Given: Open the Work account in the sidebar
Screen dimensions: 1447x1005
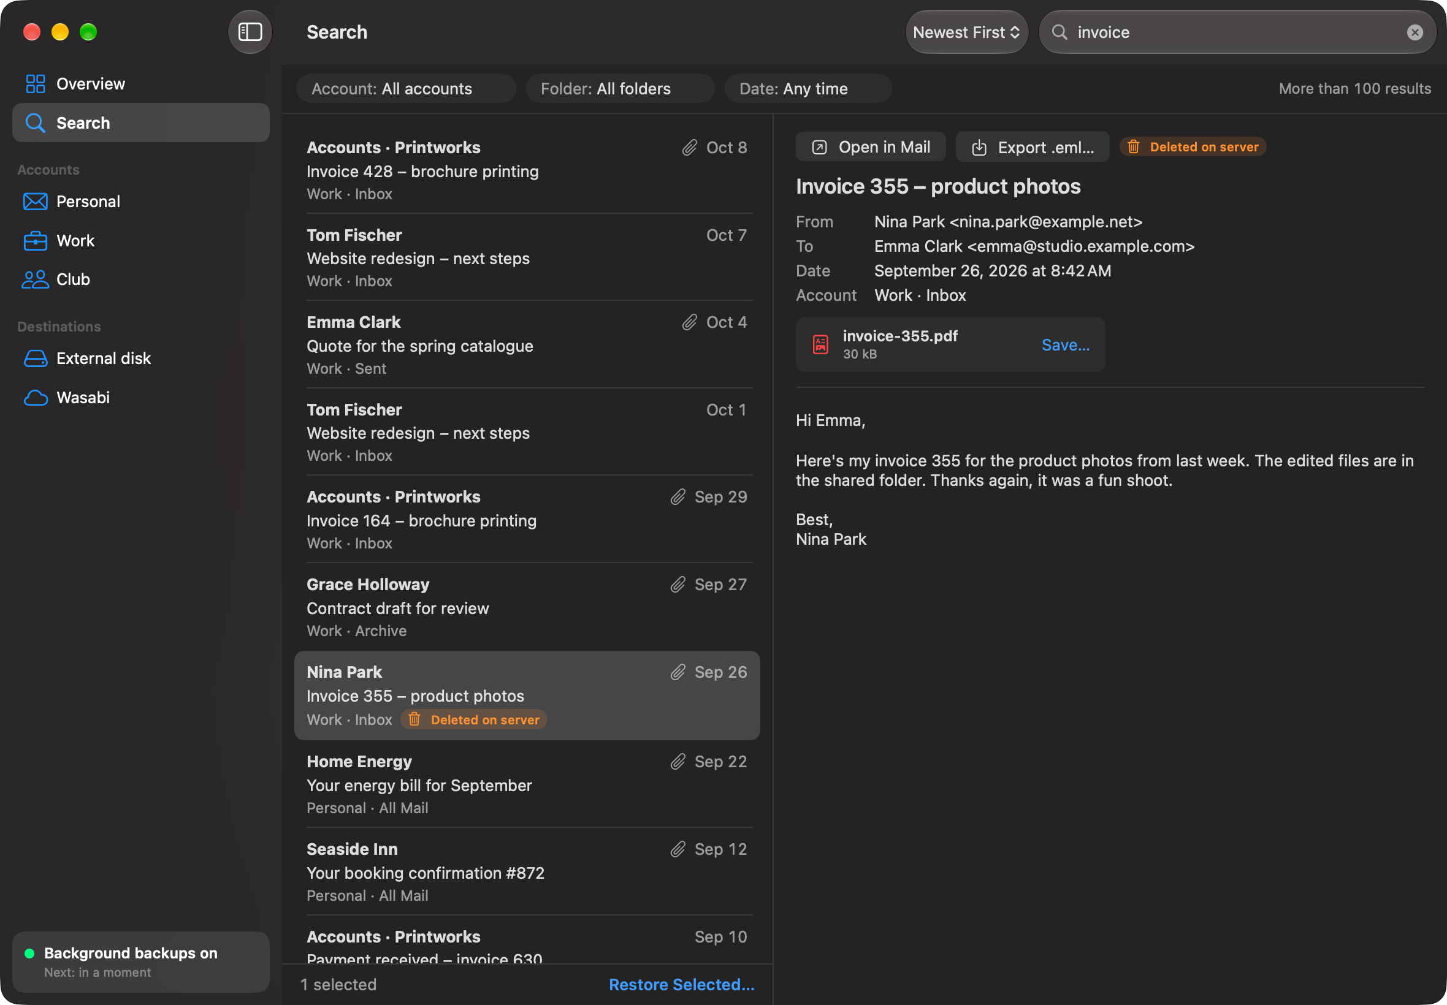Looking at the screenshot, I should [x=141, y=241].
